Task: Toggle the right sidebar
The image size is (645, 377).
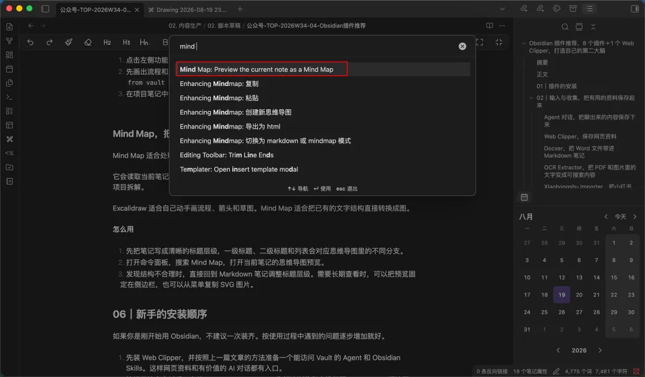Action: [x=635, y=8]
